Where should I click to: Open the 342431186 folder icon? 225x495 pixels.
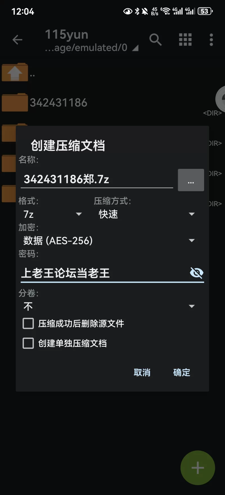click(x=15, y=102)
